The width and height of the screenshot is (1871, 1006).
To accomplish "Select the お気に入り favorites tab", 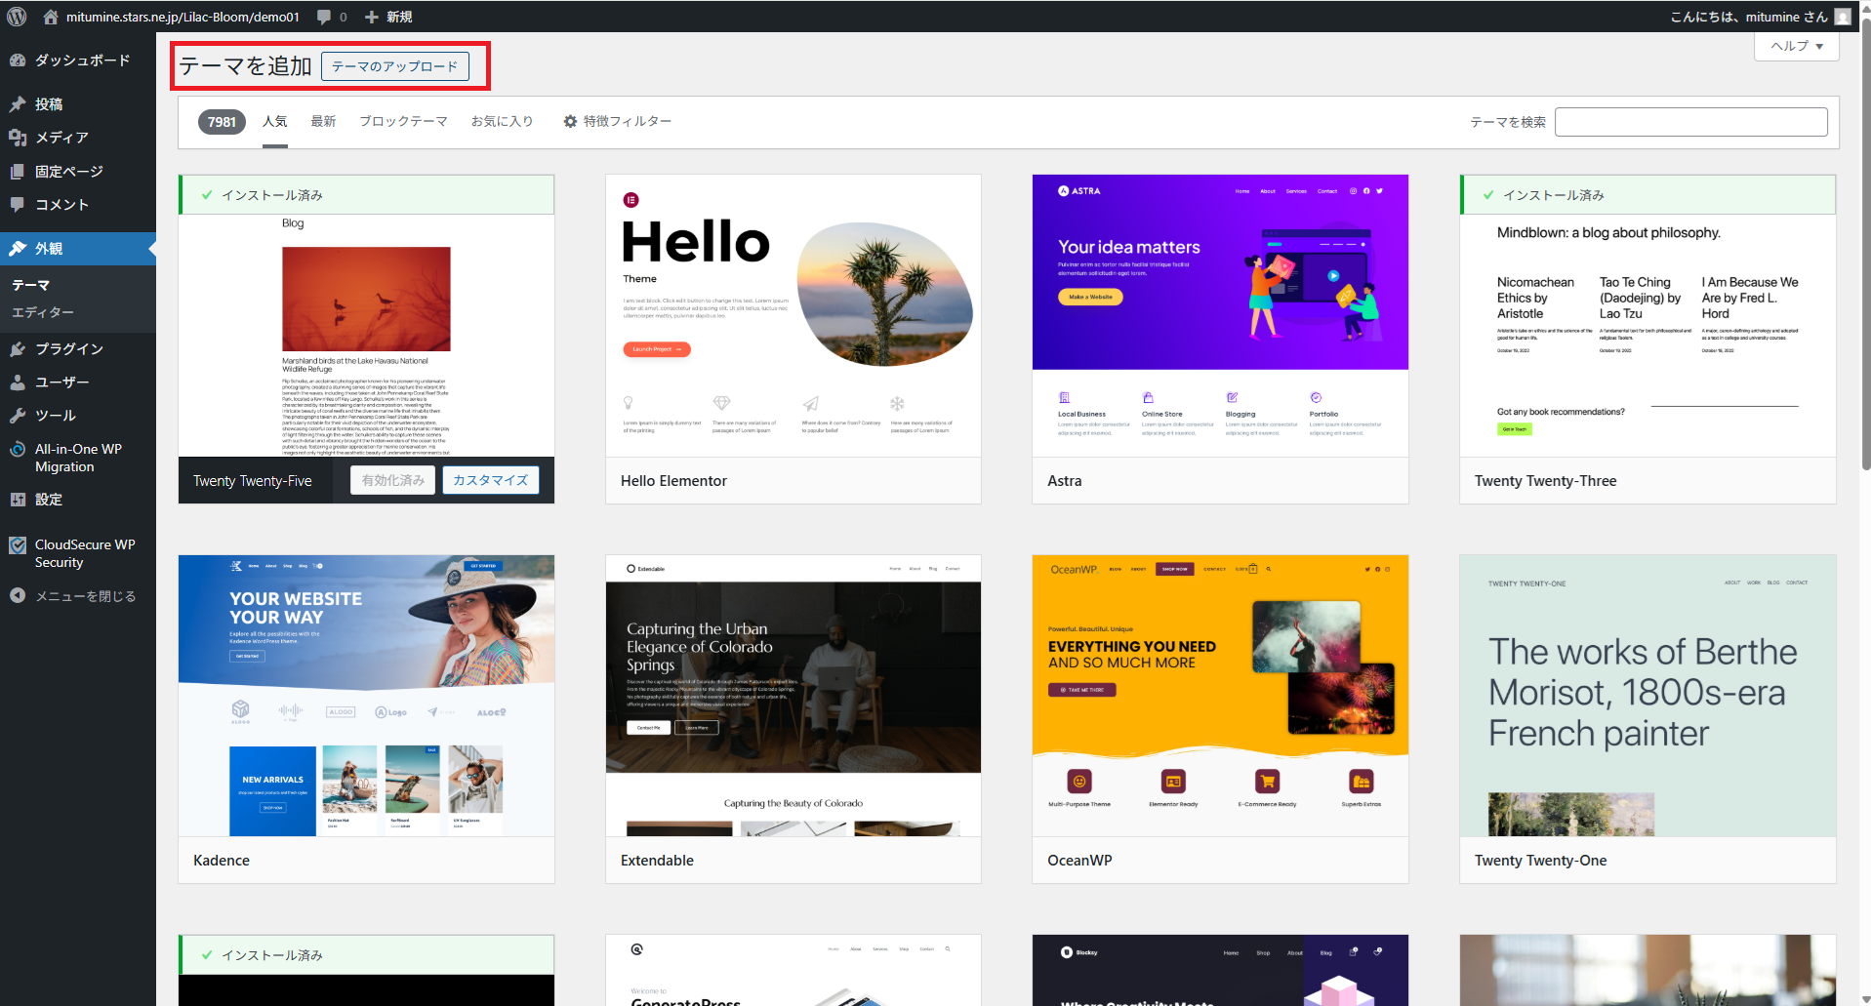I will 502,122.
